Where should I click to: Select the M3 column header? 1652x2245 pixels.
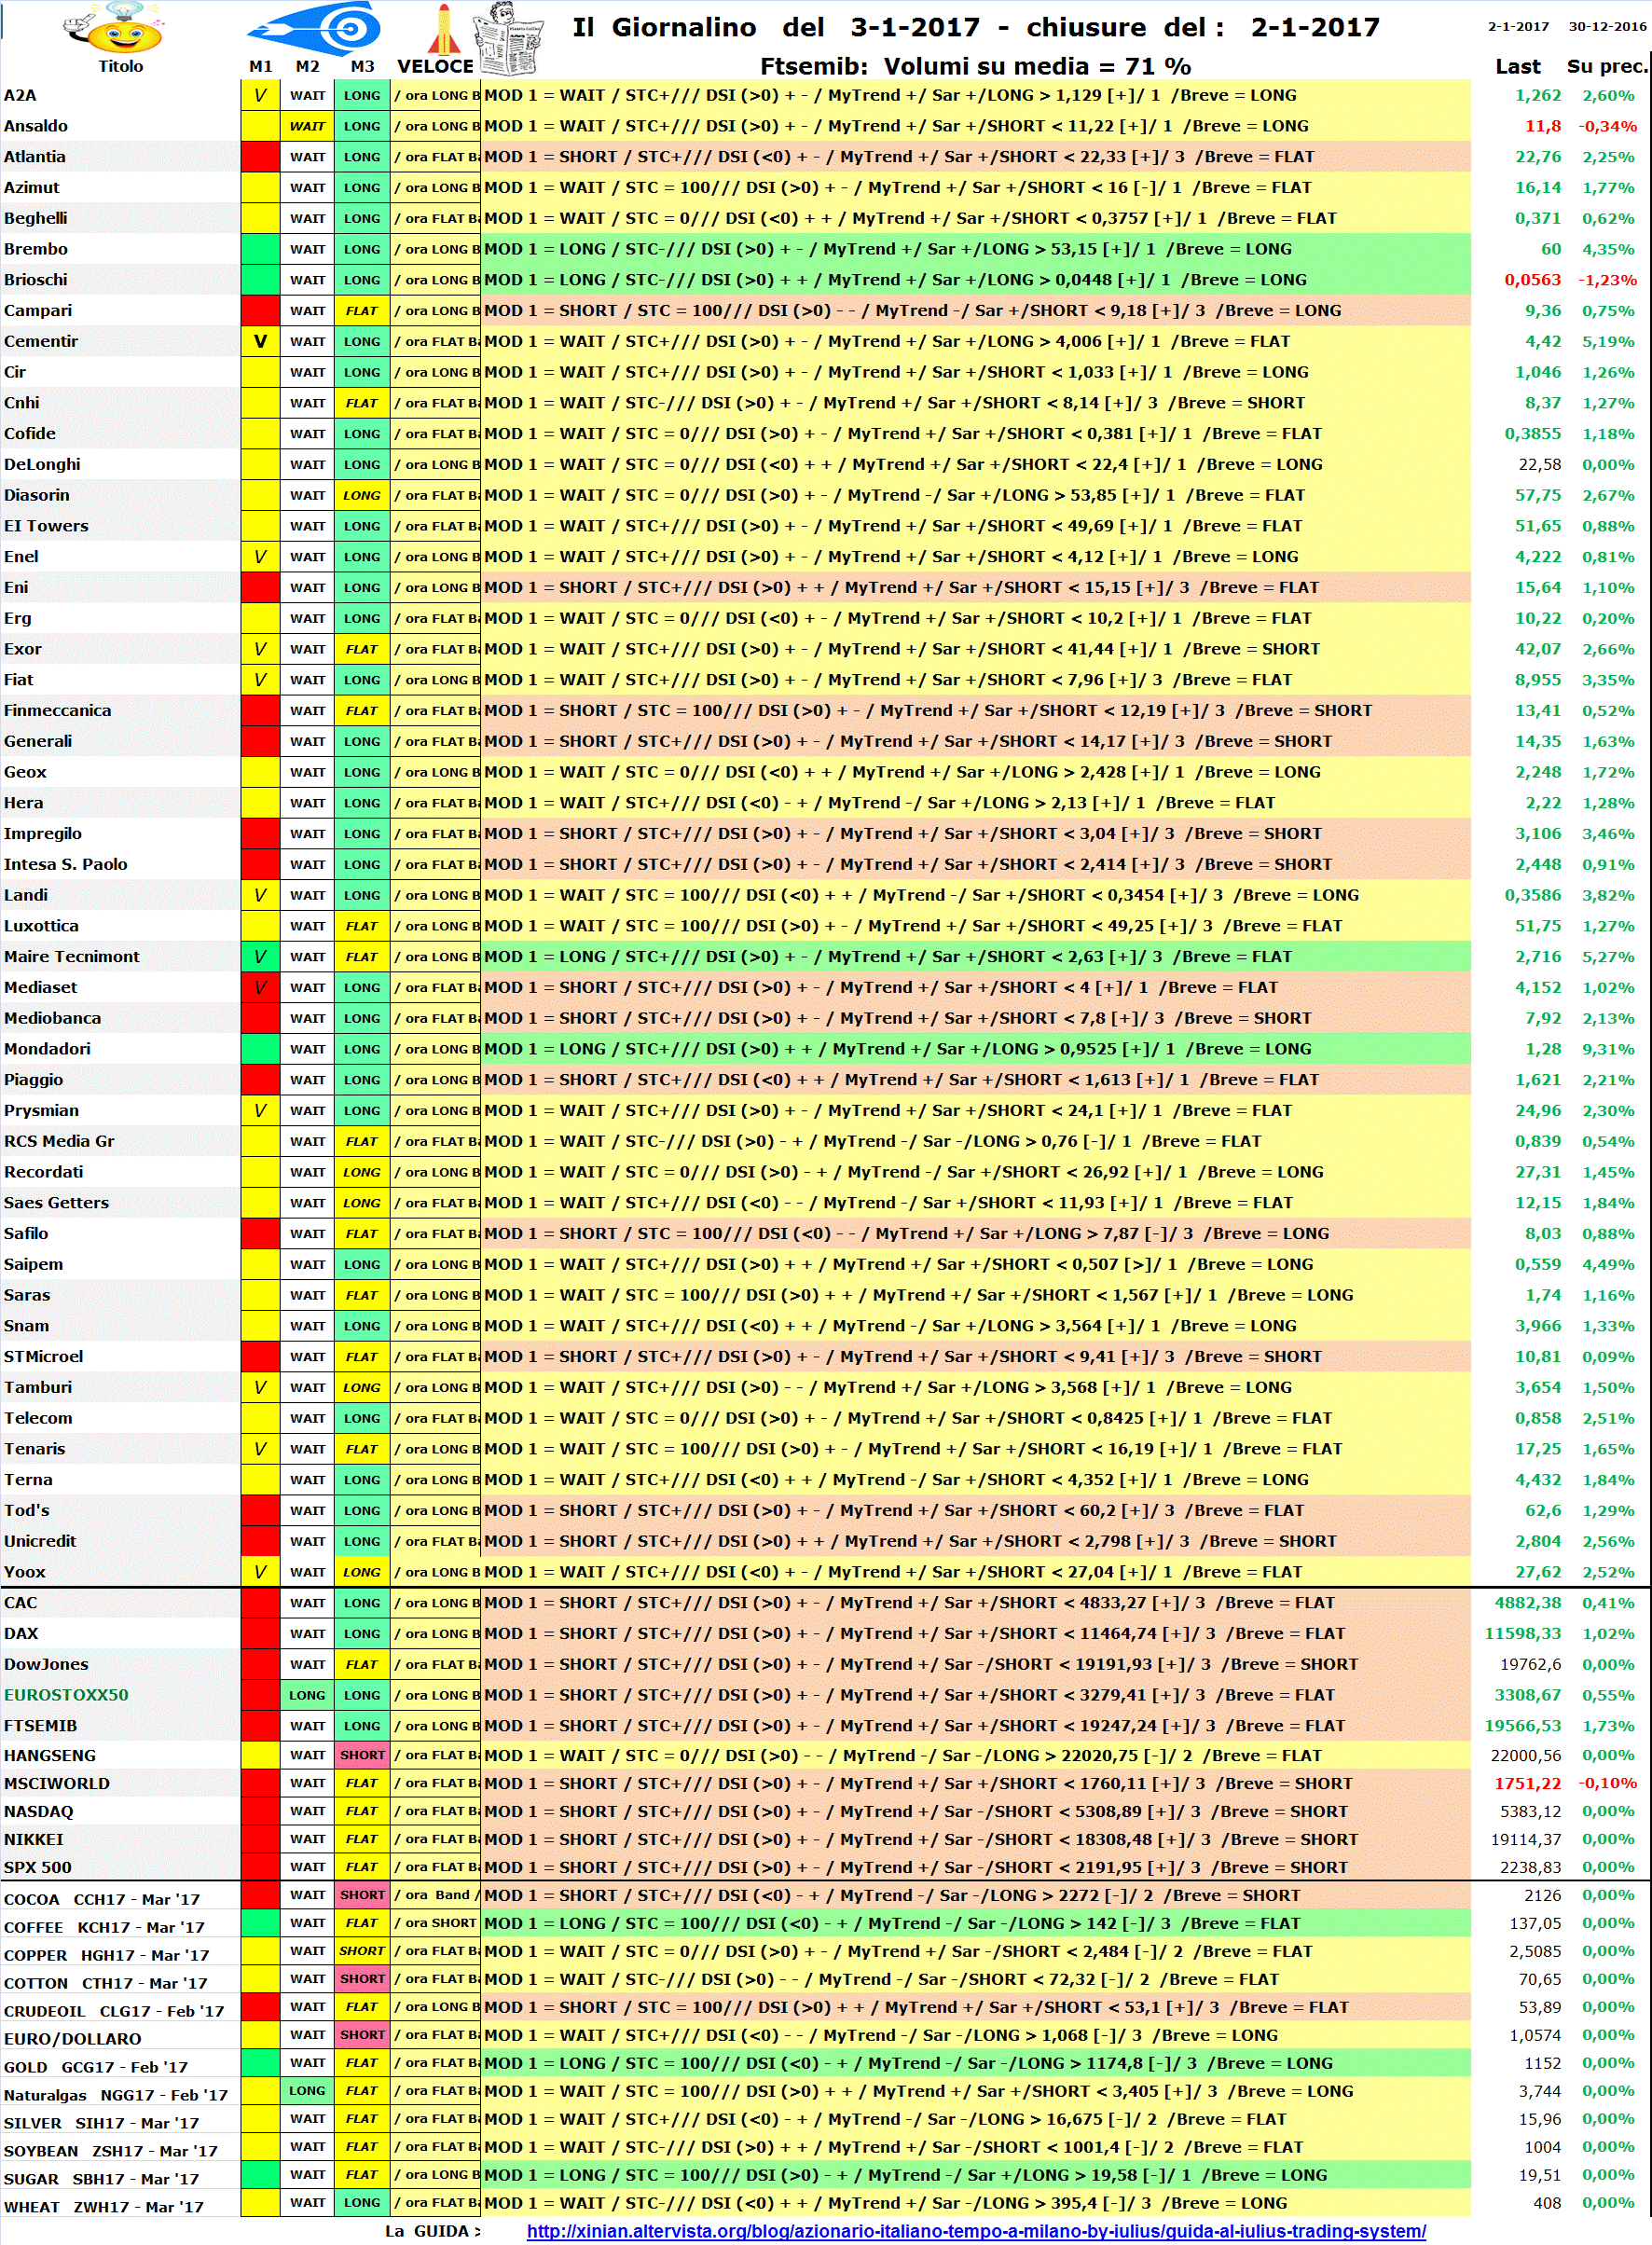tap(362, 66)
